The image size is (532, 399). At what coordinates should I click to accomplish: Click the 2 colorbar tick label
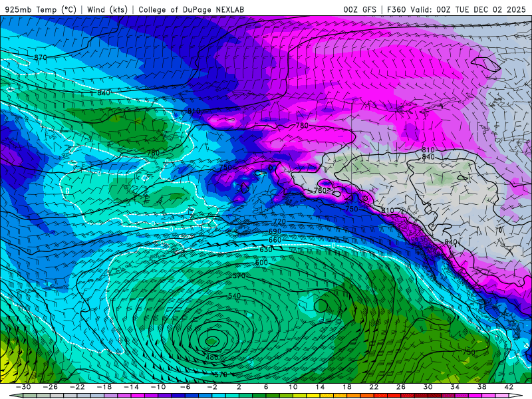(239, 387)
